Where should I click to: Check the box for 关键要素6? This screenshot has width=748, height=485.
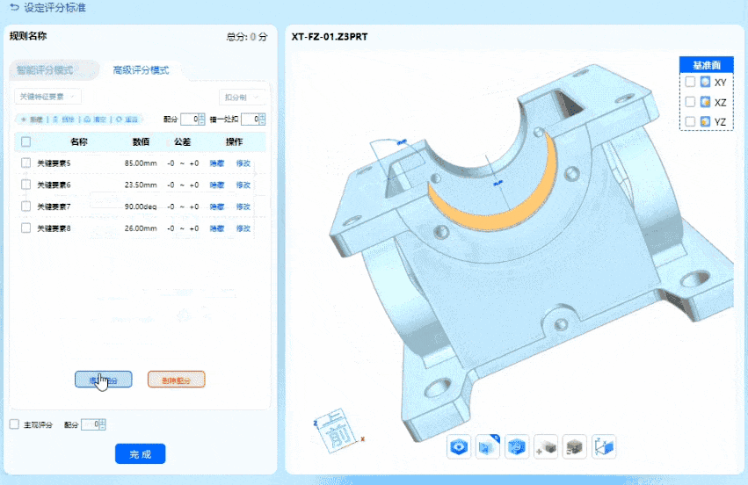(x=26, y=185)
